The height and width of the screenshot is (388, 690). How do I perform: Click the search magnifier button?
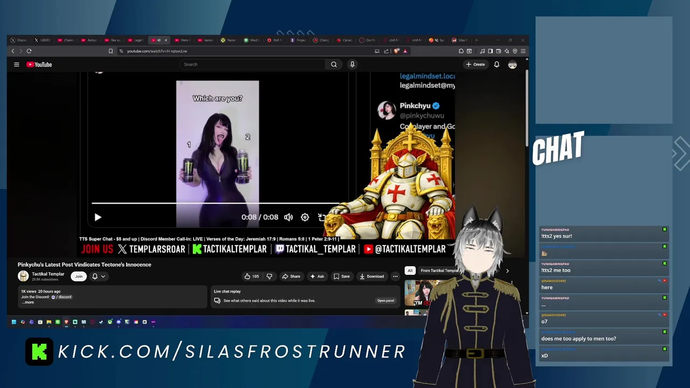click(x=334, y=65)
